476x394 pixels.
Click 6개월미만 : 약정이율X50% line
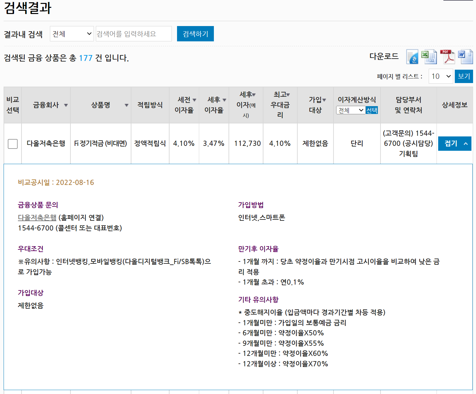281,333
